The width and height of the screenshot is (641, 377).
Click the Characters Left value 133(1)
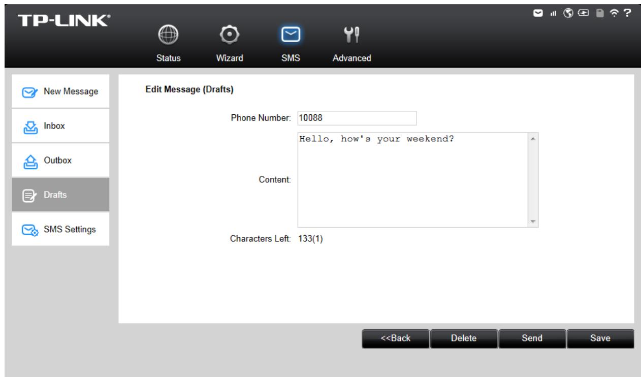[x=311, y=239]
